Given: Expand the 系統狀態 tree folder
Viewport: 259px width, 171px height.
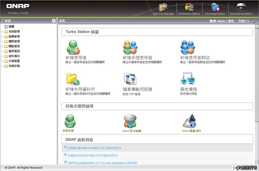Looking at the screenshot, I should point(2,66).
